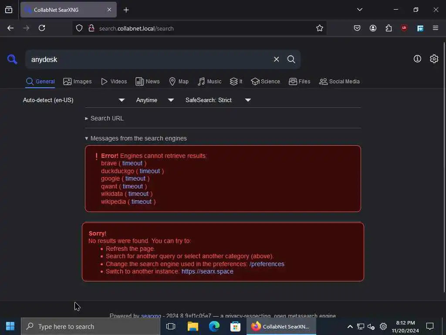Click the blue extension icon in toolbar
Screen dimensions: 446x335
[x=420, y=28]
